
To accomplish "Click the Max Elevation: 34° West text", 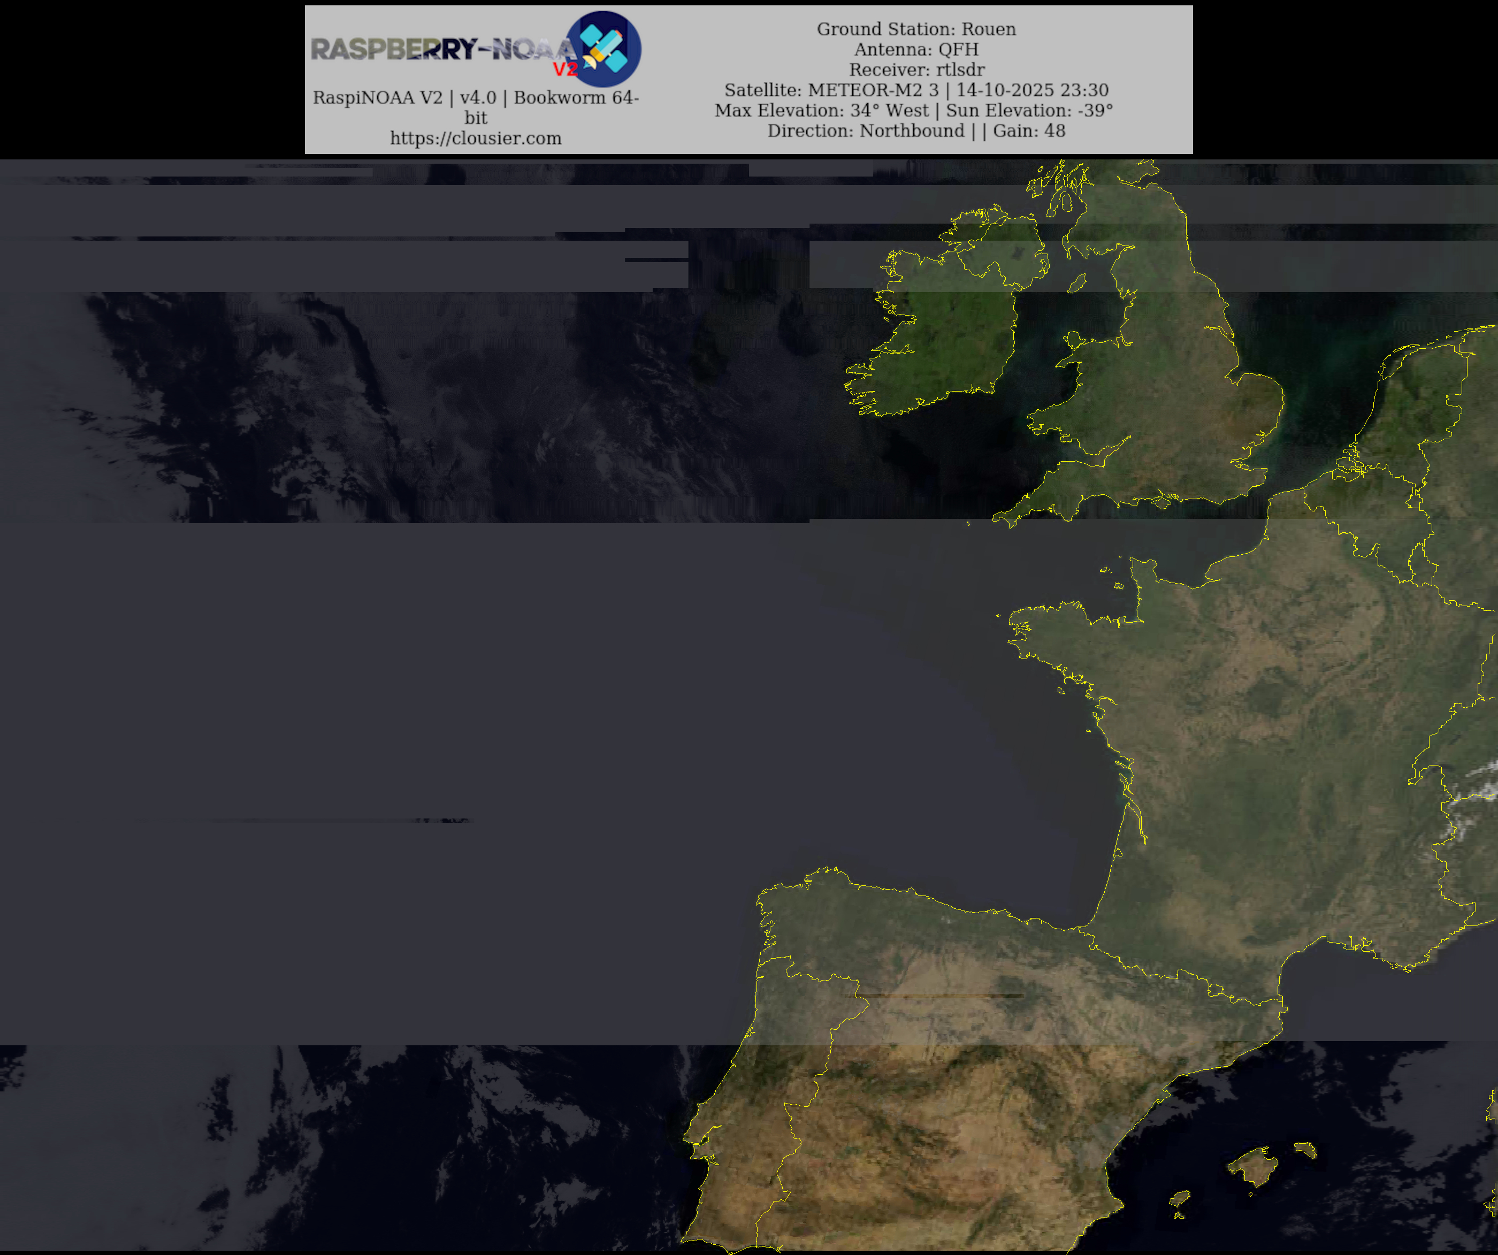I will point(822,111).
